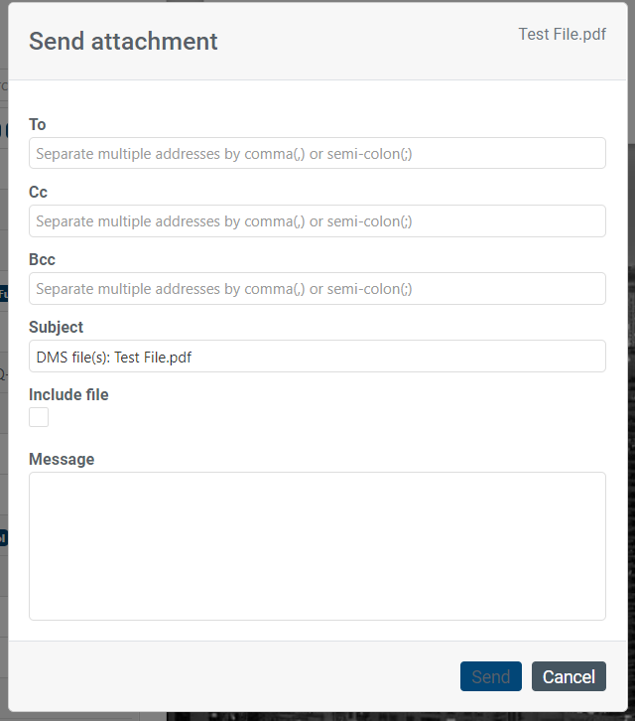Click inside the Message text area
The image size is (635, 721).
pos(317,545)
